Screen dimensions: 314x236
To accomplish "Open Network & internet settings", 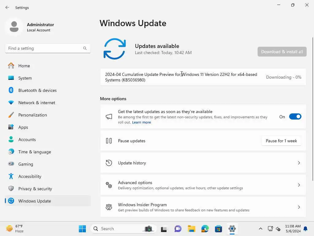I will click(48, 102).
